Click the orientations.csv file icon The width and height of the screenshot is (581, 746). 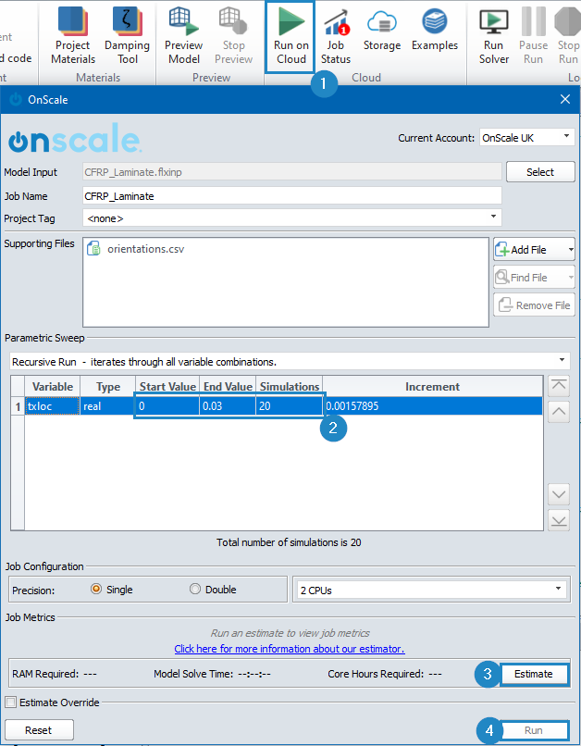[93, 248]
